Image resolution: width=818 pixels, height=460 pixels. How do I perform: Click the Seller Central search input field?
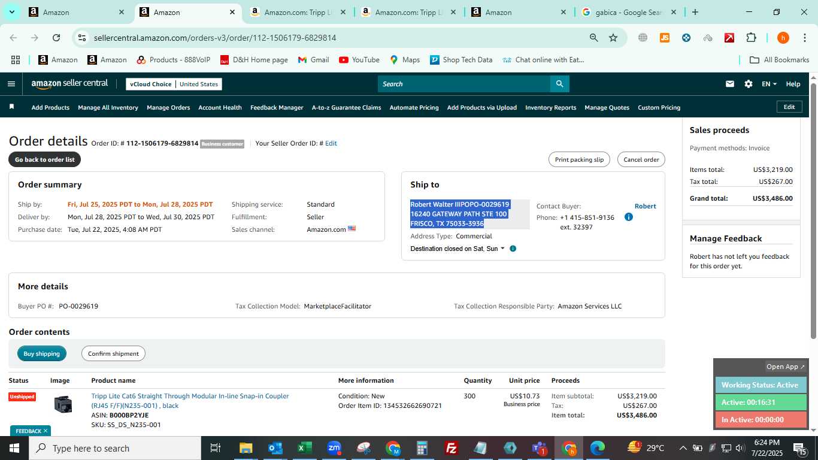coord(464,84)
